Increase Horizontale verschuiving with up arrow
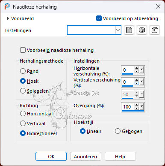 [136, 68]
